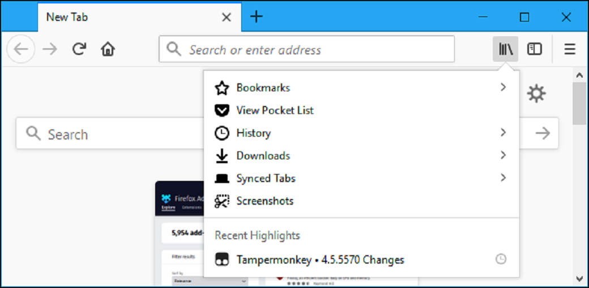Close the New Tab tab
The image size is (589, 288).
coord(226,17)
